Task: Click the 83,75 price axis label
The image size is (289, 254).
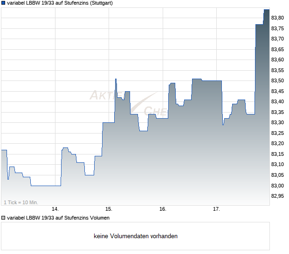Action: (x=277, y=28)
